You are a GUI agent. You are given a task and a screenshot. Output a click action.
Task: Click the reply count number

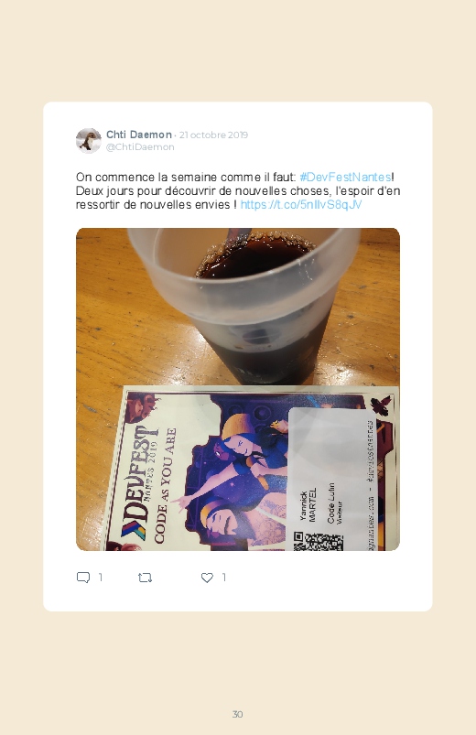[x=101, y=578]
